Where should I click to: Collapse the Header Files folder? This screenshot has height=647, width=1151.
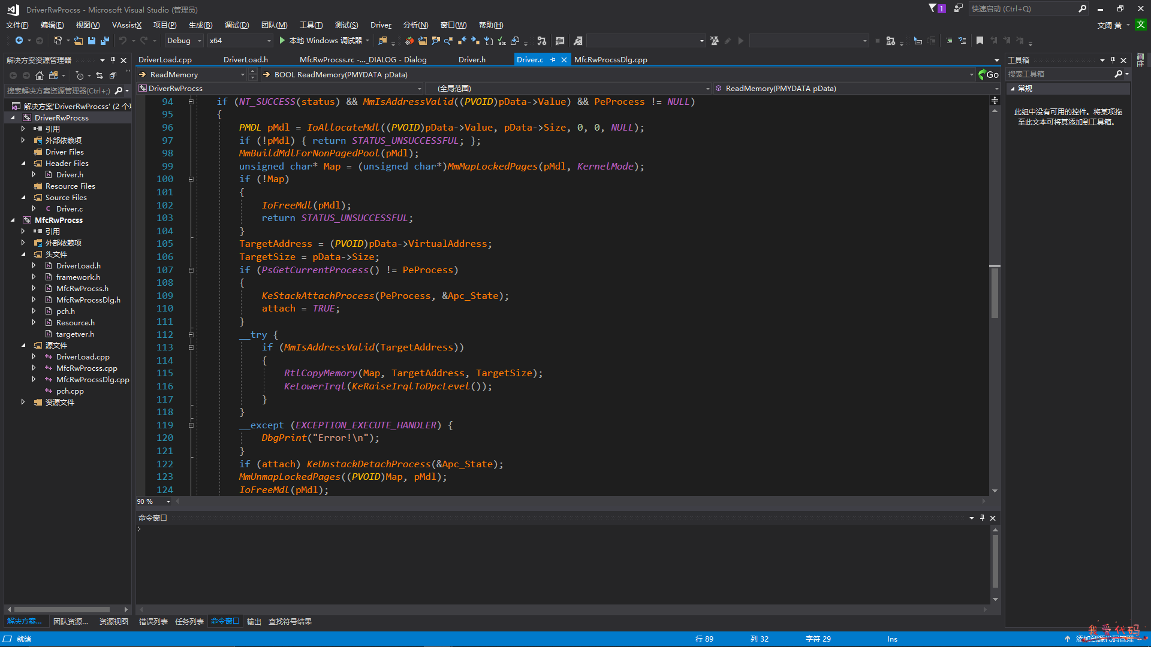click(23, 163)
